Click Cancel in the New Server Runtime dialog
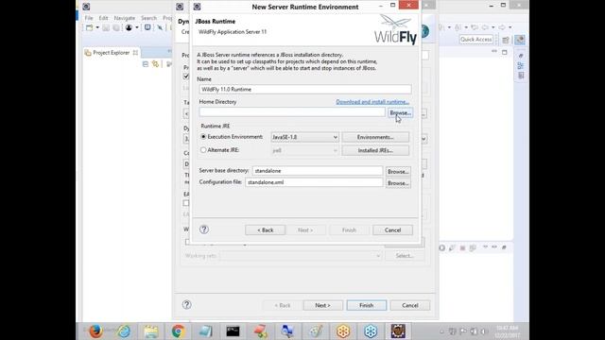This screenshot has height=340, width=605. point(392,230)
